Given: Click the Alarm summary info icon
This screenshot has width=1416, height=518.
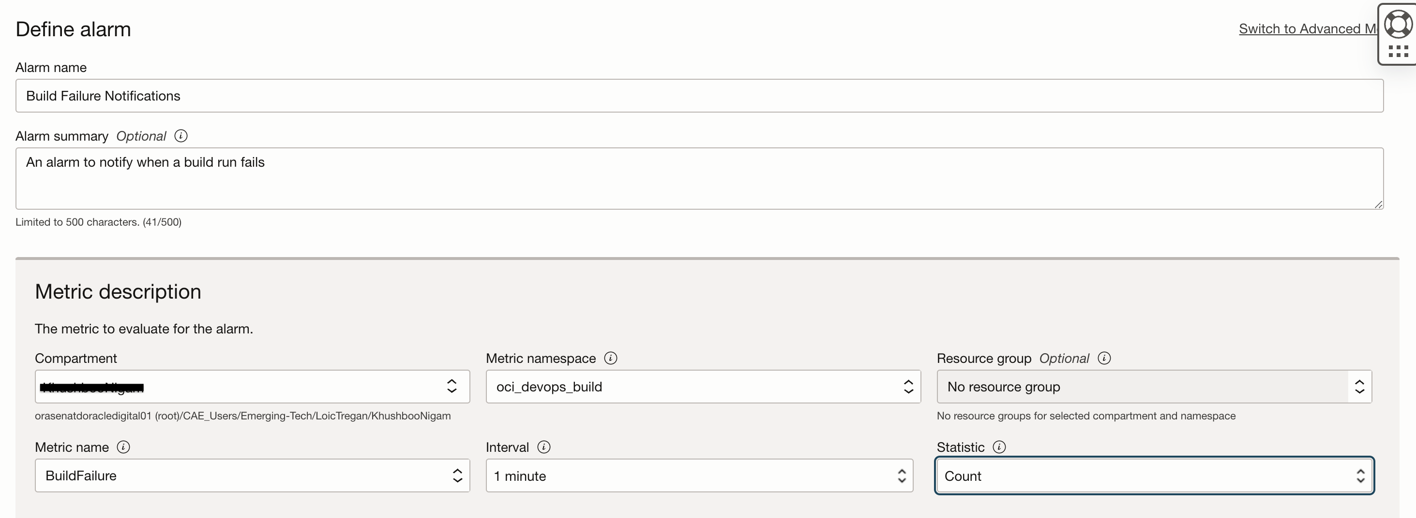Looking at the screenshot, I should [181, 135].
